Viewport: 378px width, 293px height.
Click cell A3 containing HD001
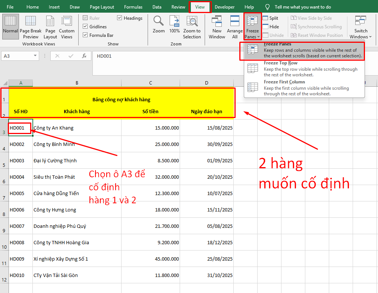click(x=19, y=128)
